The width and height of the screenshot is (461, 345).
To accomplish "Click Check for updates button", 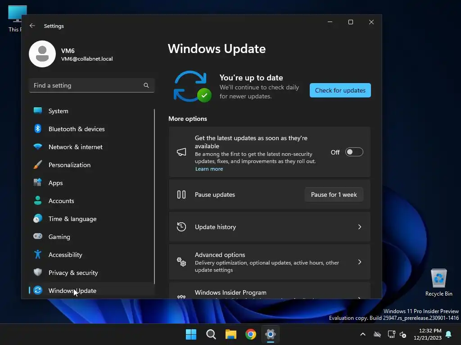I will pyautogui.click(x=340, y=90).
